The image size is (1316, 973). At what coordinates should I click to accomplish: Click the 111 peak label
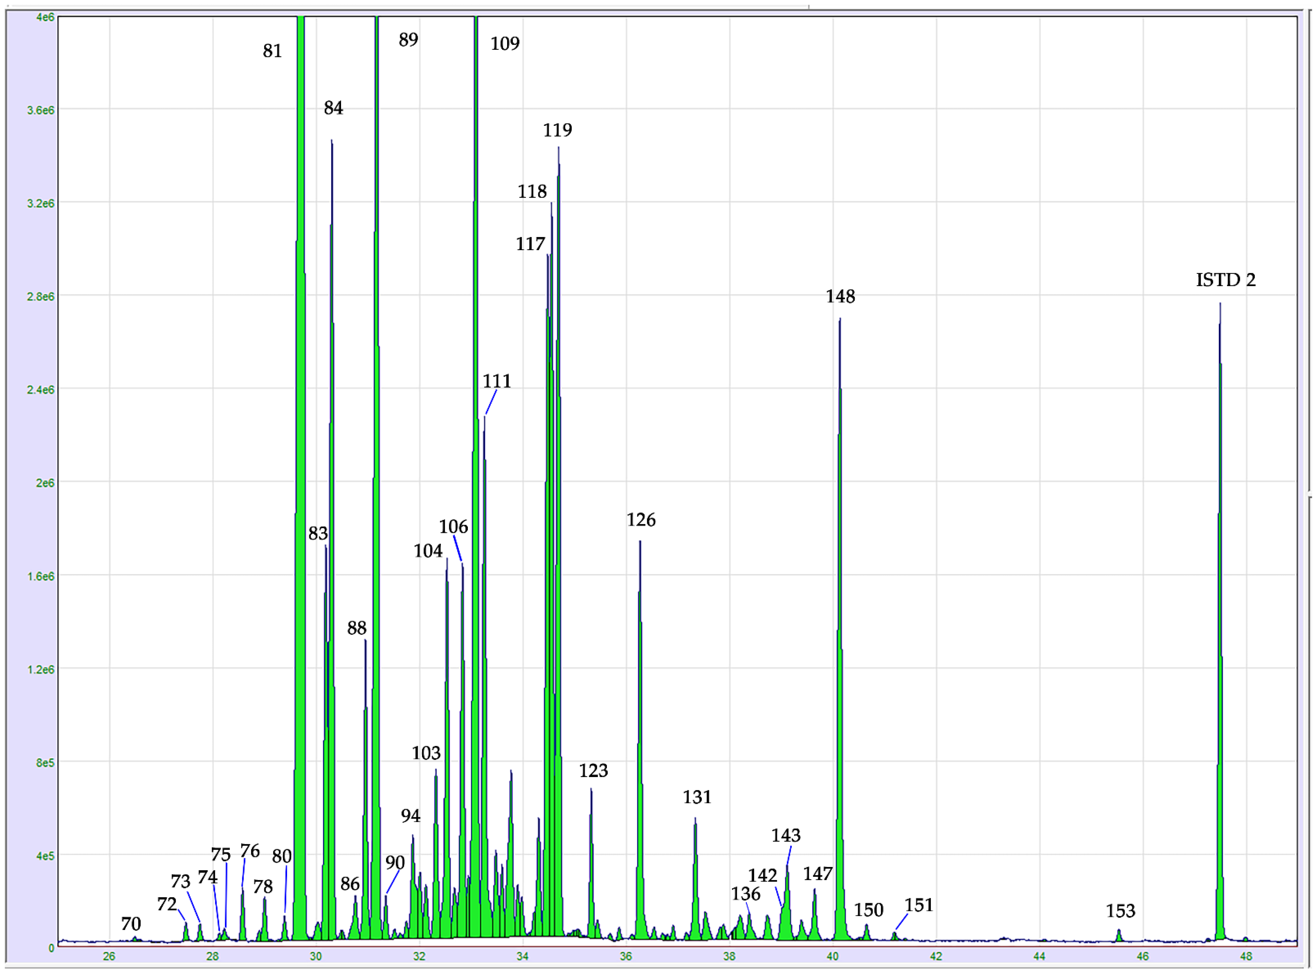point(497,381)
